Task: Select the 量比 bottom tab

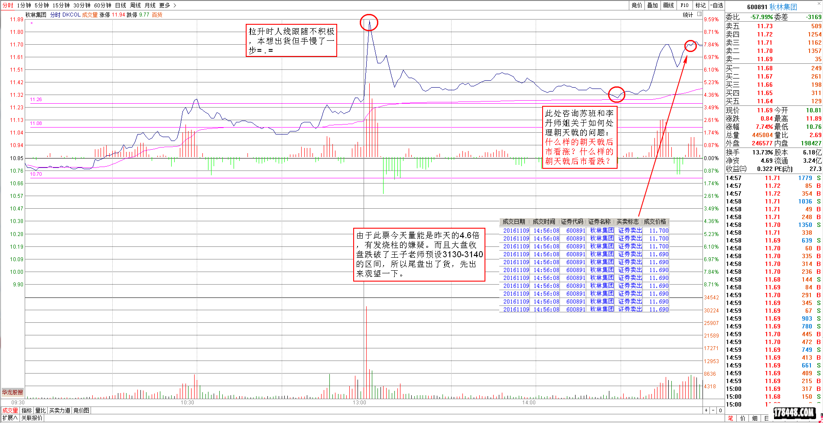Action: [x=40, y=410]
